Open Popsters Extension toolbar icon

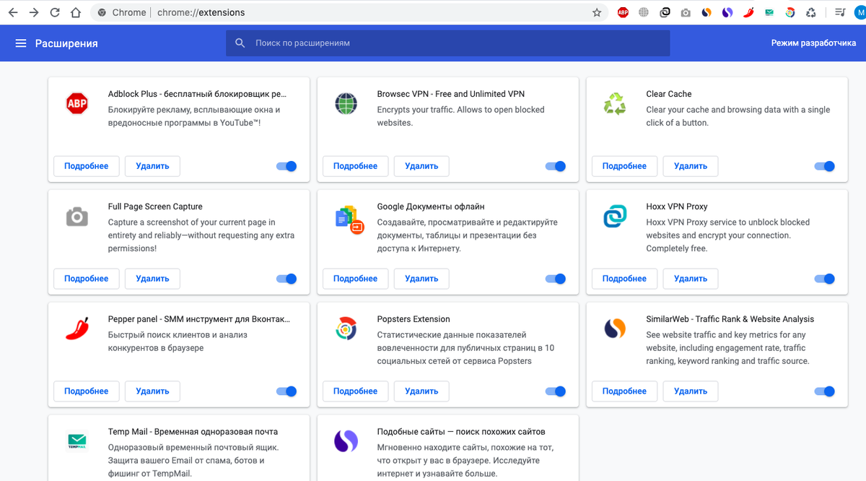790,12
